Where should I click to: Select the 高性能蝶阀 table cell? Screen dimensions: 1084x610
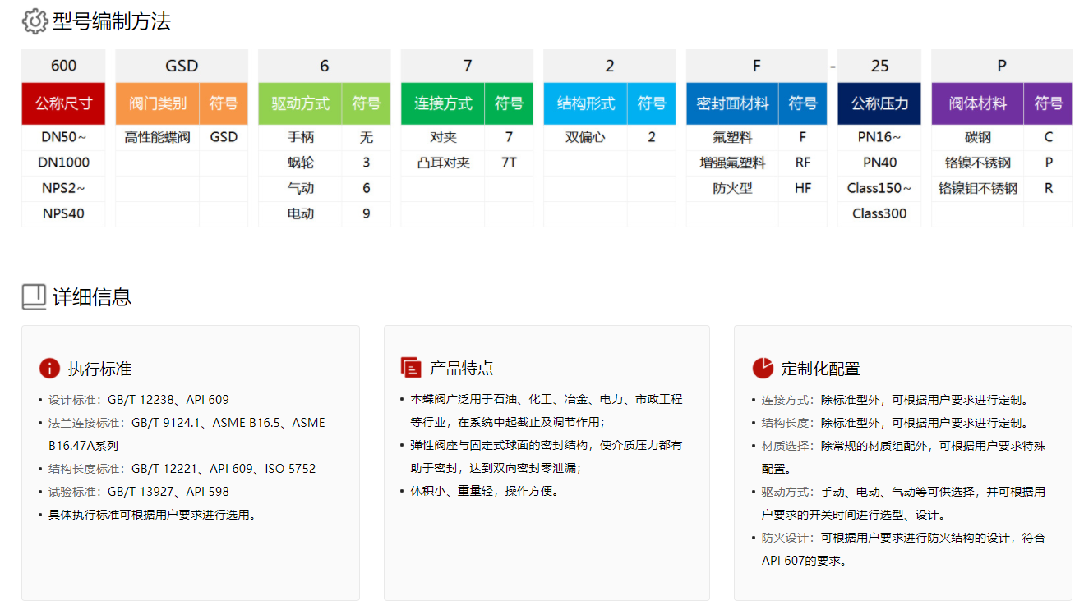pyautogui.click(x=157, y=137)
